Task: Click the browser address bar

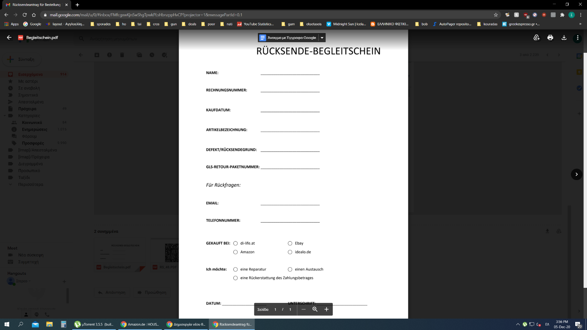Action: click(x=268, y=15)
